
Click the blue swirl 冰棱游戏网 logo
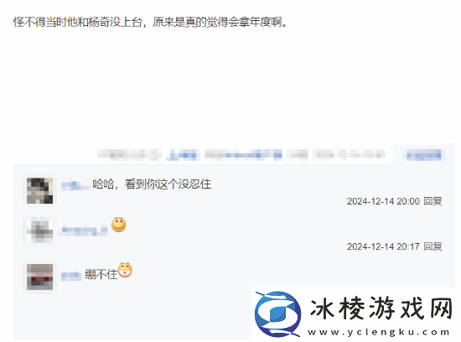tap(277, 313)
